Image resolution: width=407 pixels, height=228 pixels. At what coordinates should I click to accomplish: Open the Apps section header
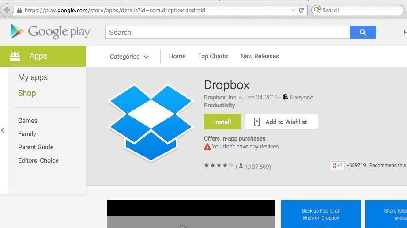(43, 56)
